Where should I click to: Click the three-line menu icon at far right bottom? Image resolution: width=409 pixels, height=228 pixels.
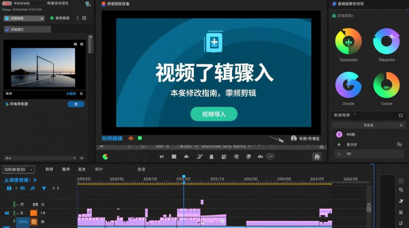pos(401,212)
